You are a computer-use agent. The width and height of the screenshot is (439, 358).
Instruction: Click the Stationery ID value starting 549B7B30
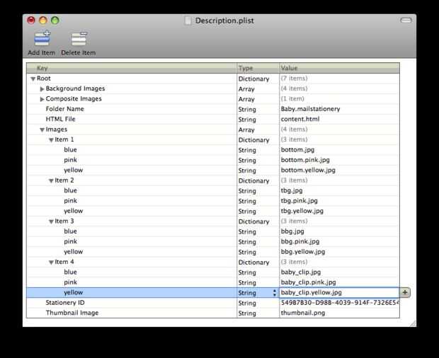(x=340, y=303)
